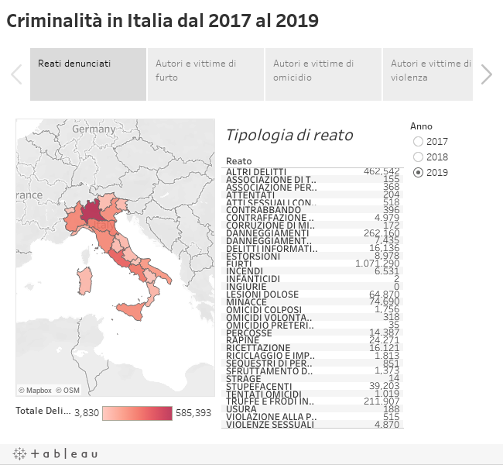Select the 2017 year option
This screenshot has height=465, width=503.
pos(419,142)
